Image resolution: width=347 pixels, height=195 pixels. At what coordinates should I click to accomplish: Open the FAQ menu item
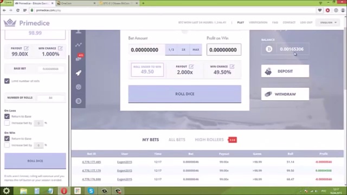275,23
